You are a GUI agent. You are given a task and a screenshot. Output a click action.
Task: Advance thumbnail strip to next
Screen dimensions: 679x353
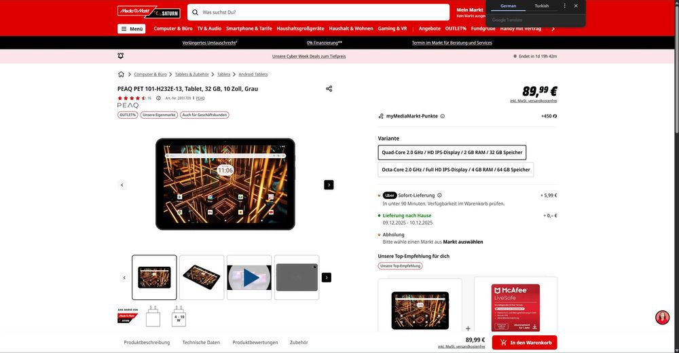(327, 278)
